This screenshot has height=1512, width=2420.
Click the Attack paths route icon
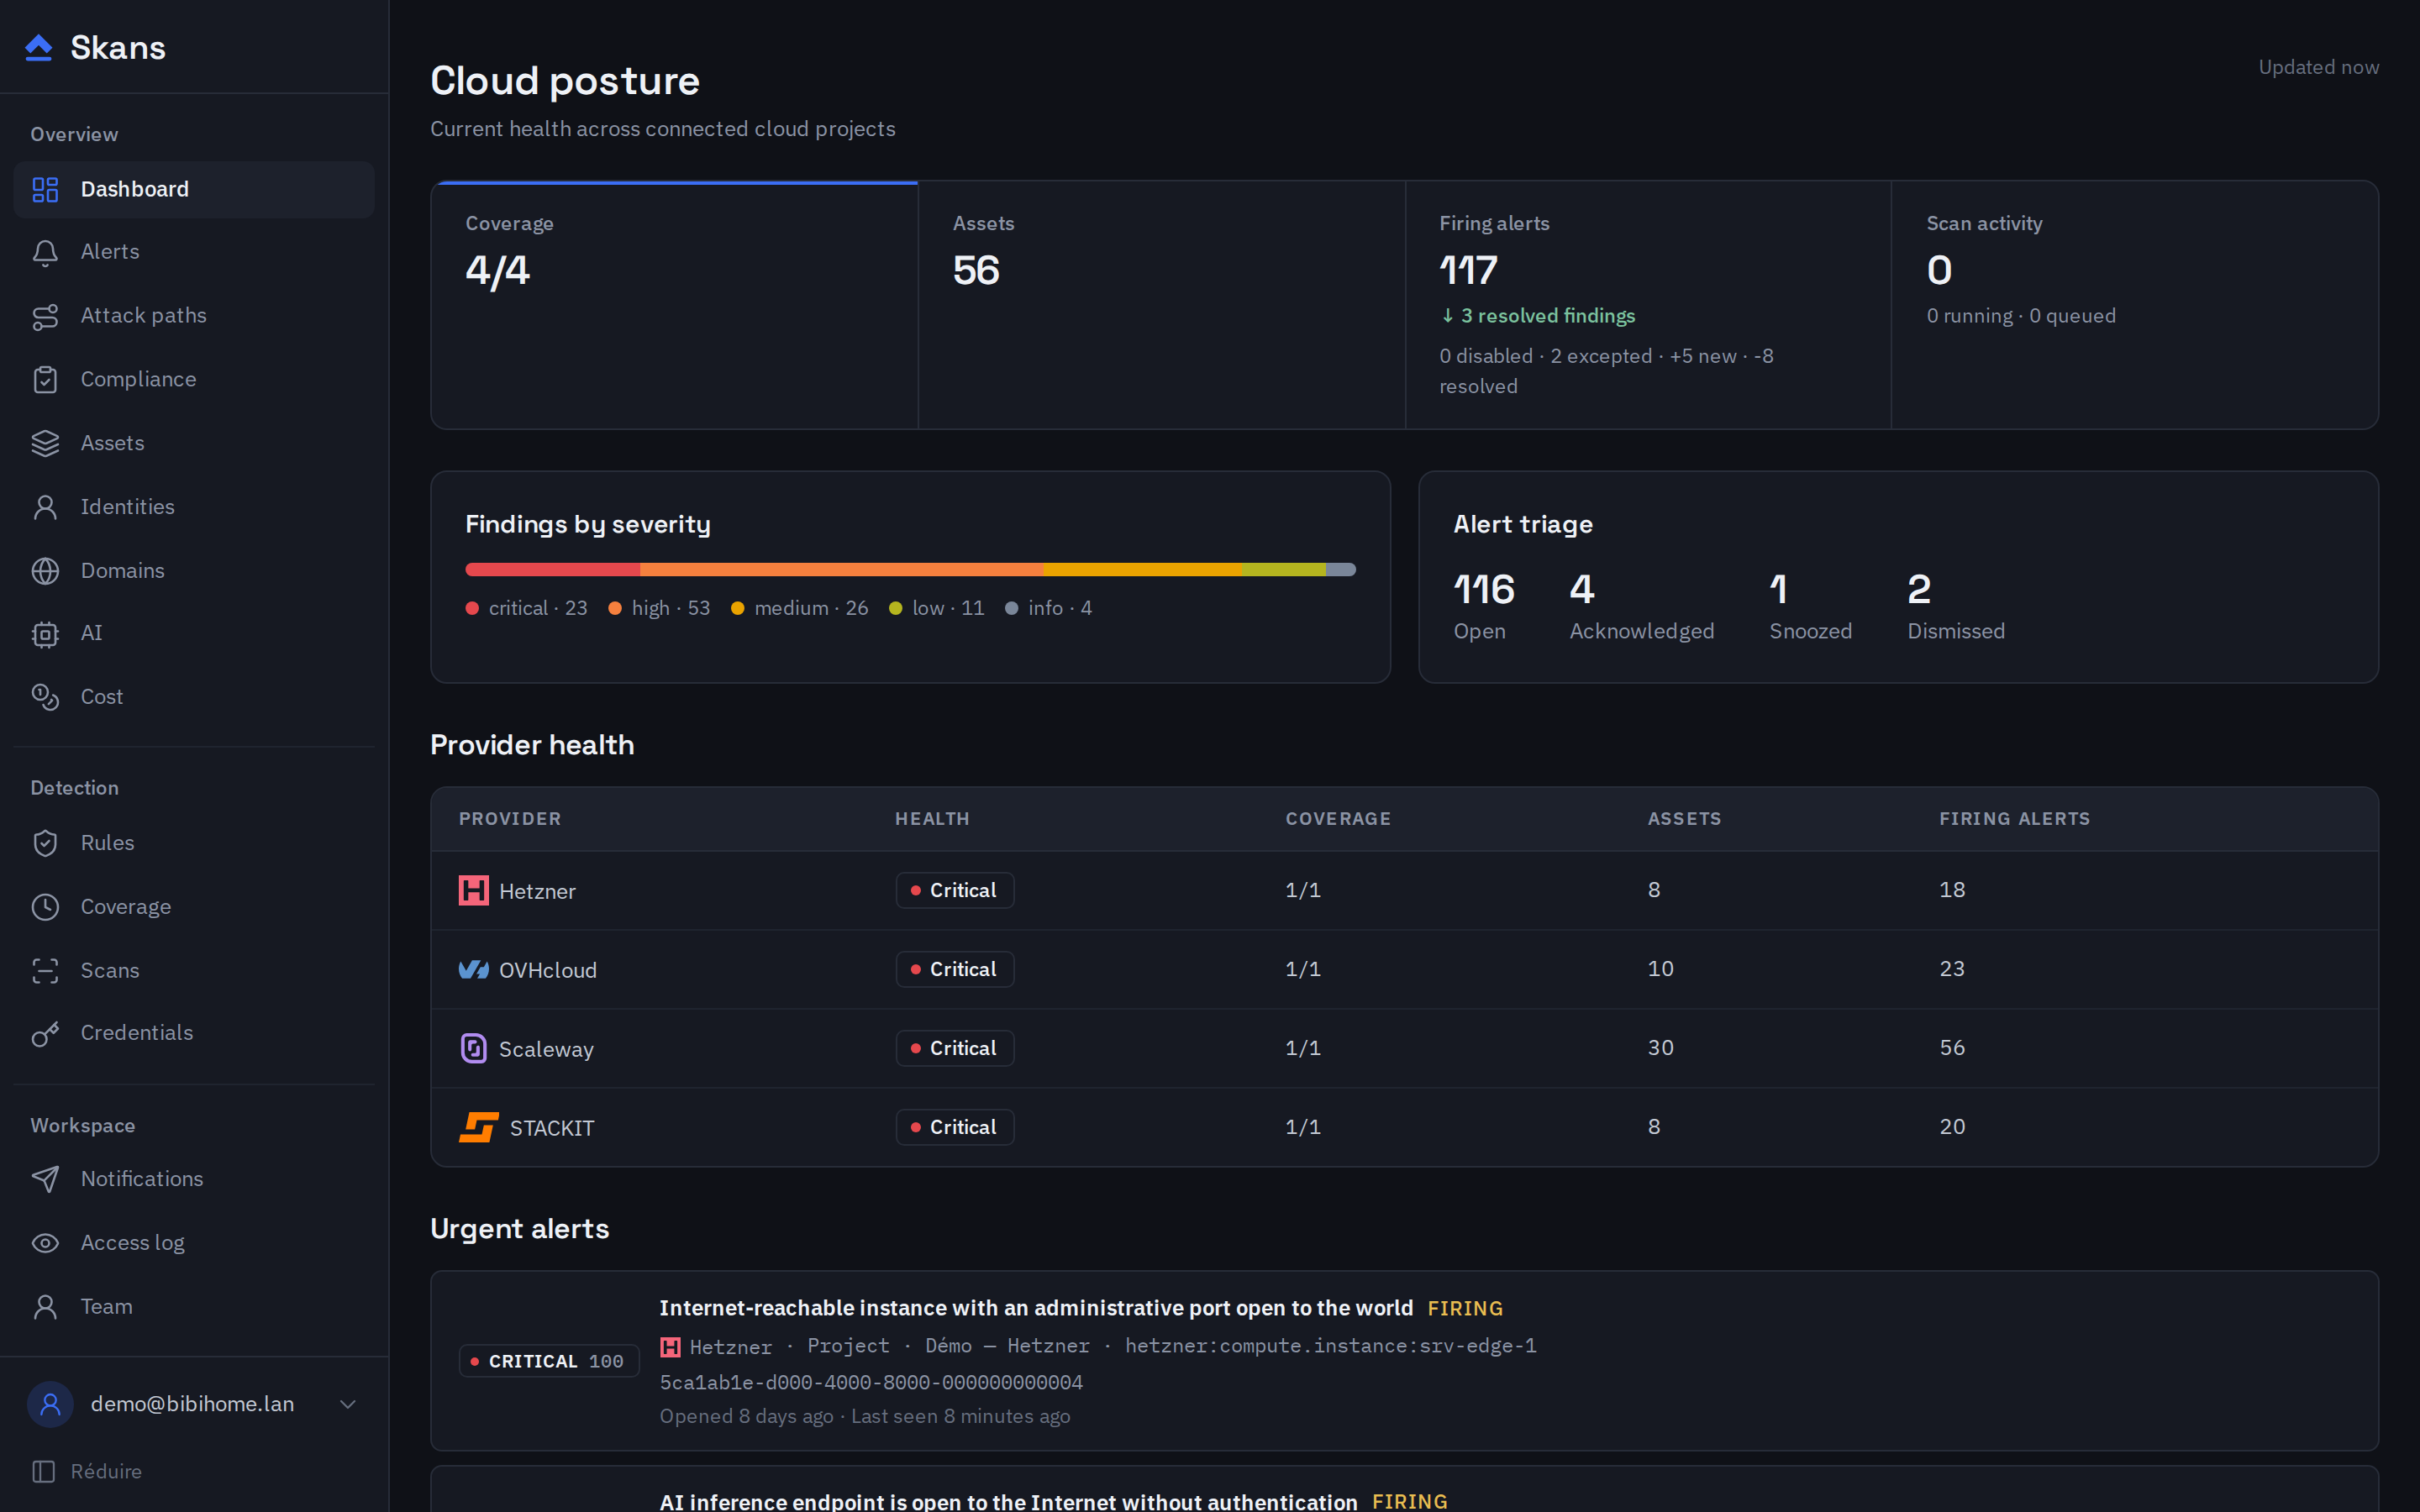(45, 316)
